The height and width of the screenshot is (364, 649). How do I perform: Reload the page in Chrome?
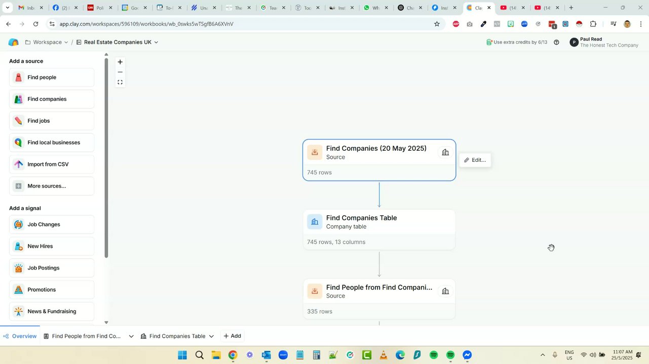(x=35, y=24)
